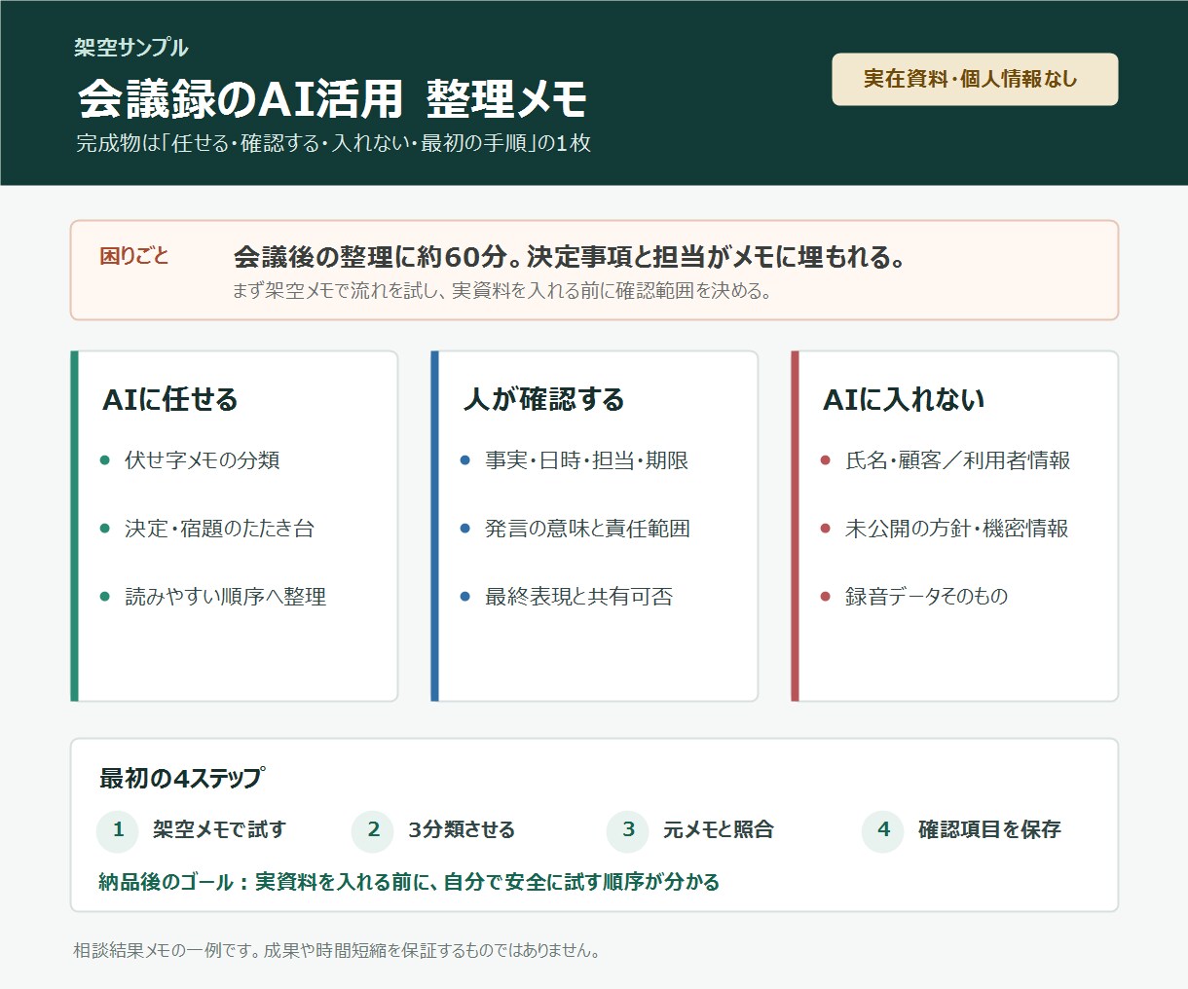Click the item 最終表現と共有可否
Image resolution: width=1188 pixels, height=989 pixels.
coord(579,597)
